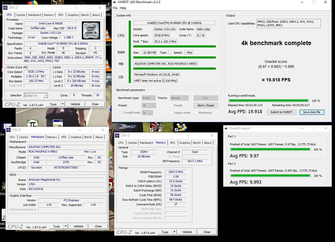This screenshot has height=242, width=335.
Task: Open the Benchmark type 64-bit dropdown
Action: [x=148, y=98]
